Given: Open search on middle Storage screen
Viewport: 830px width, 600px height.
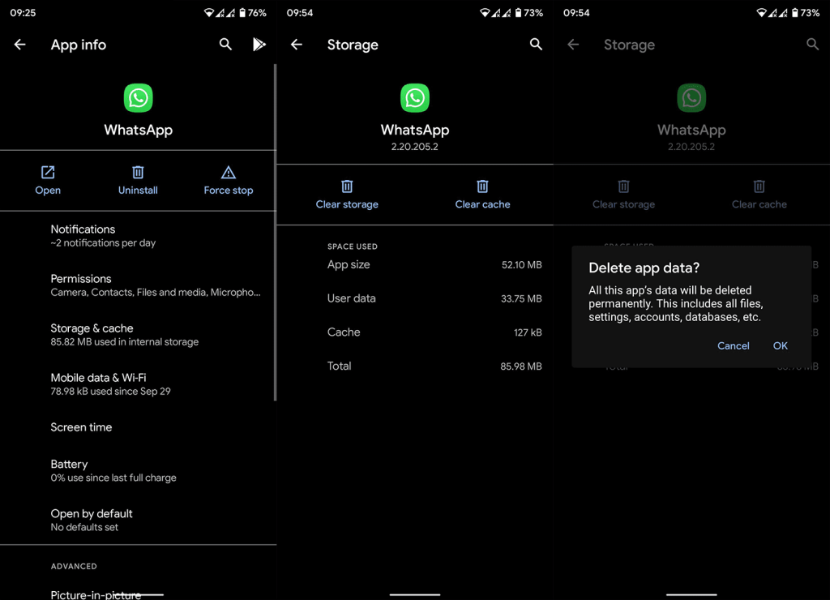Looking at the screenshot, I should click(536, 45).
